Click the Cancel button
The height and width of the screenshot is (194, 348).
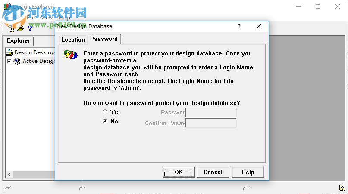(x=213, y=172)
